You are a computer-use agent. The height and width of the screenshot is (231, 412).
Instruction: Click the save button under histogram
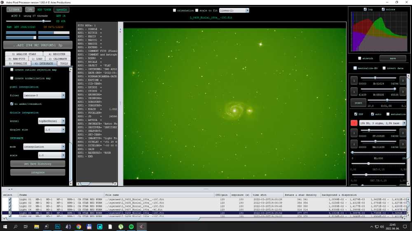[x=393, y=58]
